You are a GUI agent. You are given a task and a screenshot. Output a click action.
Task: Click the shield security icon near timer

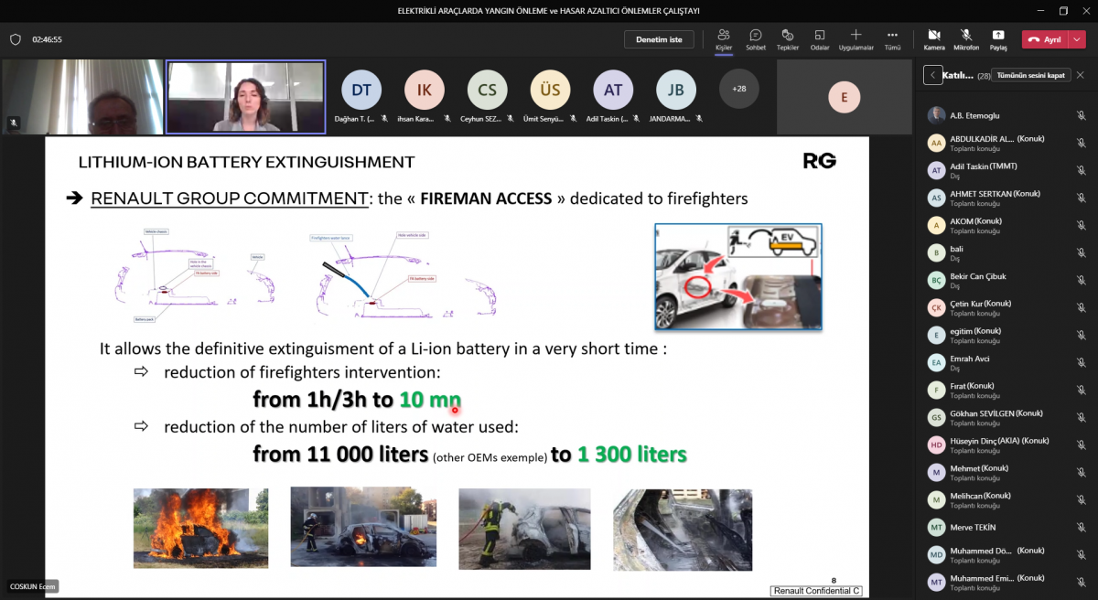pyautogui.click(x=15, y=39)
